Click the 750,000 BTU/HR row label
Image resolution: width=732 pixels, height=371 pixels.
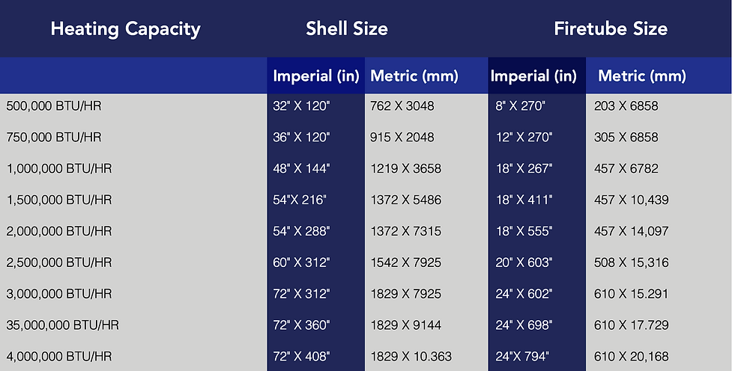click(54, 137)
